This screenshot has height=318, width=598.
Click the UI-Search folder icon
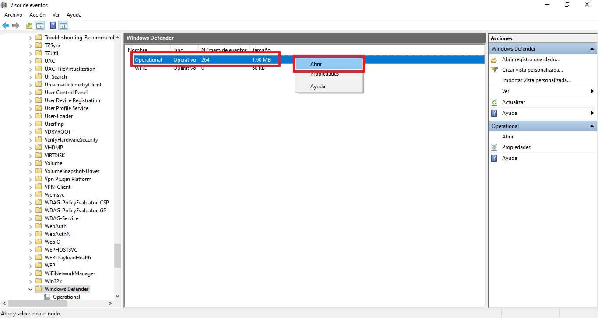coord(39,77)
